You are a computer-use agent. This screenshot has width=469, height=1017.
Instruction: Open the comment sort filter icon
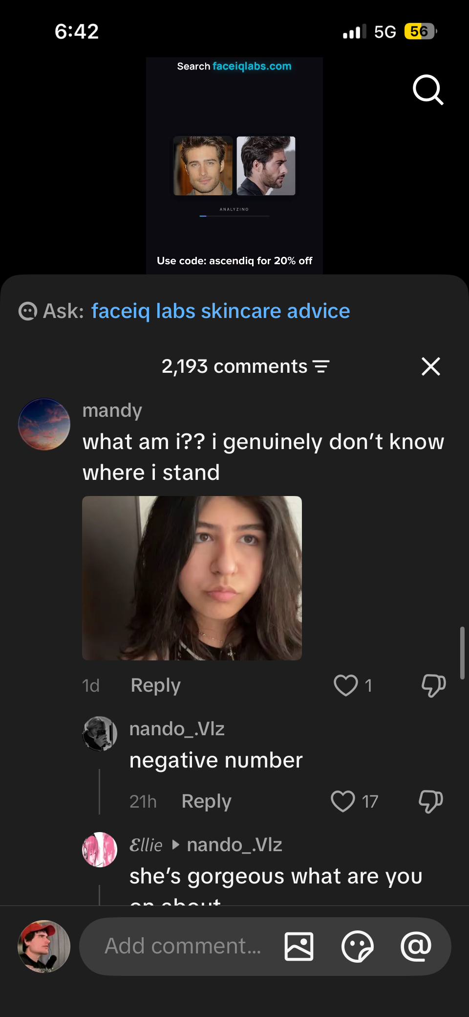click(x=321, y=366)
